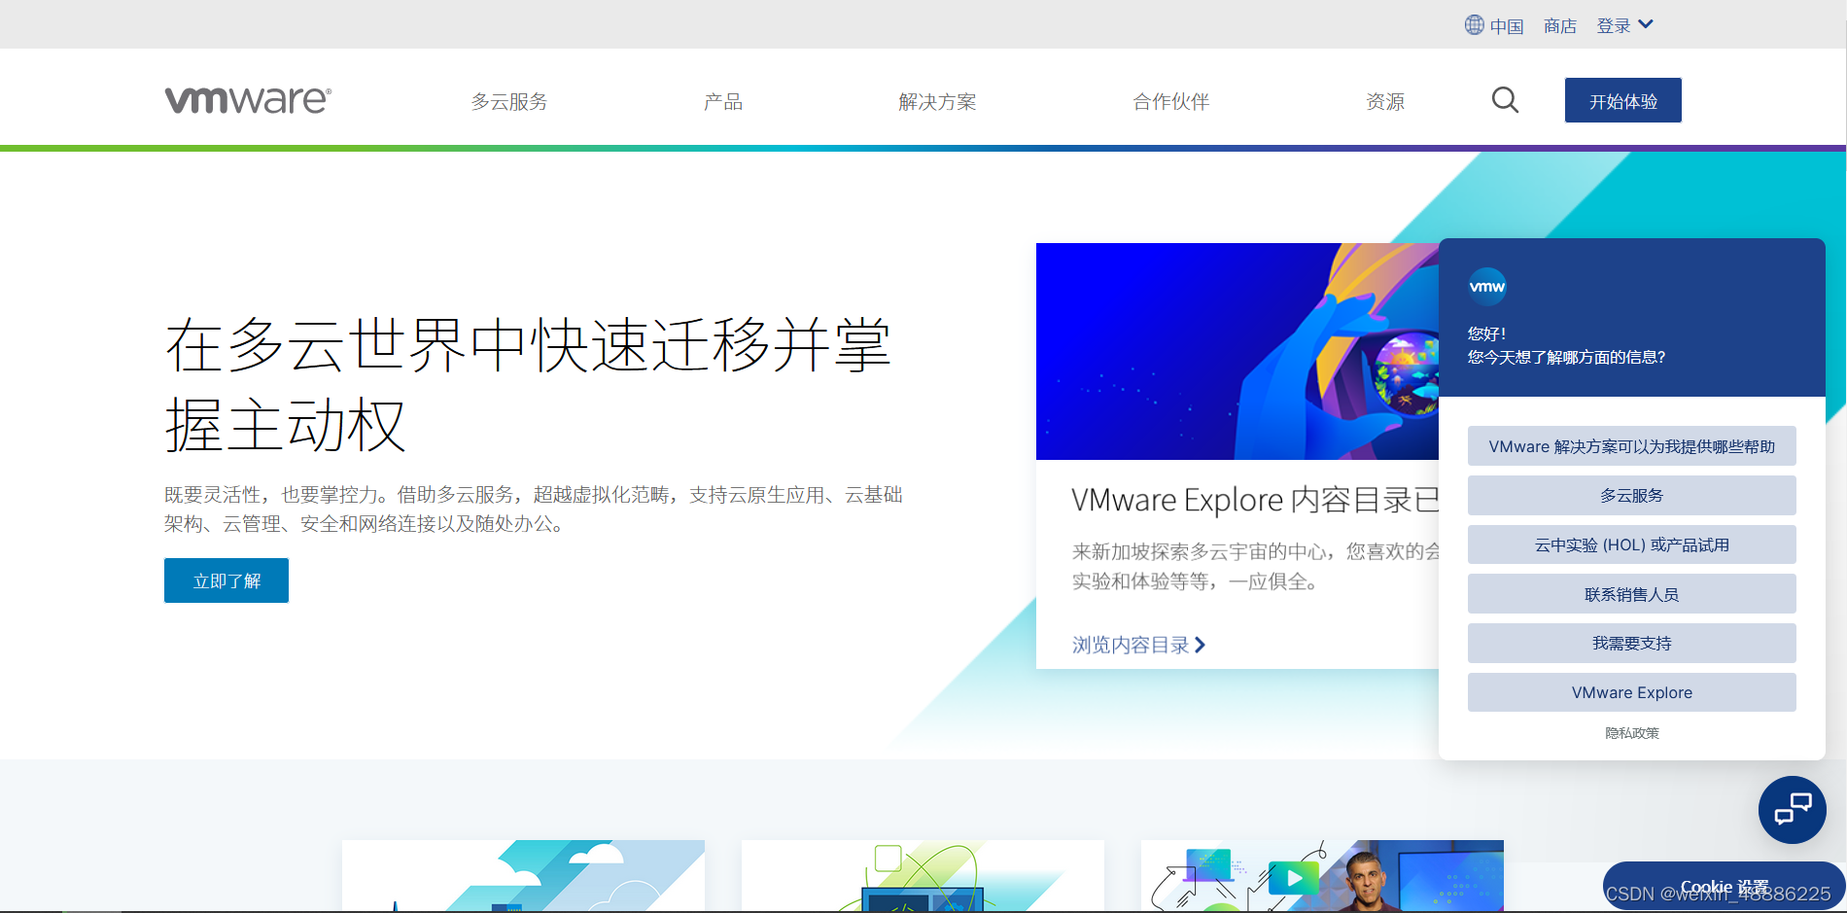Choose 我需要支持 chat option
The height and width of the screenshot is (913, 1847).
pos(1632,643)
